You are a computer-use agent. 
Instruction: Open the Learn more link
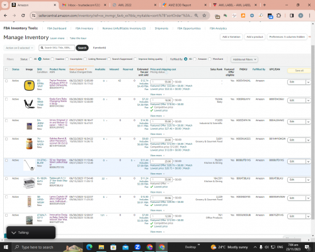point(57,38)
